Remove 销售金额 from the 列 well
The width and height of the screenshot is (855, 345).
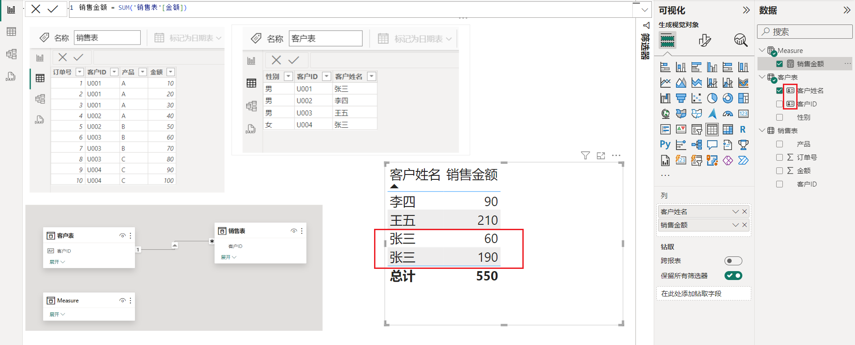coord(745,225)
